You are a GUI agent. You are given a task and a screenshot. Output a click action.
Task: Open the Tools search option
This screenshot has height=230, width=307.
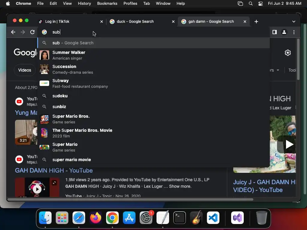point(292,70)
